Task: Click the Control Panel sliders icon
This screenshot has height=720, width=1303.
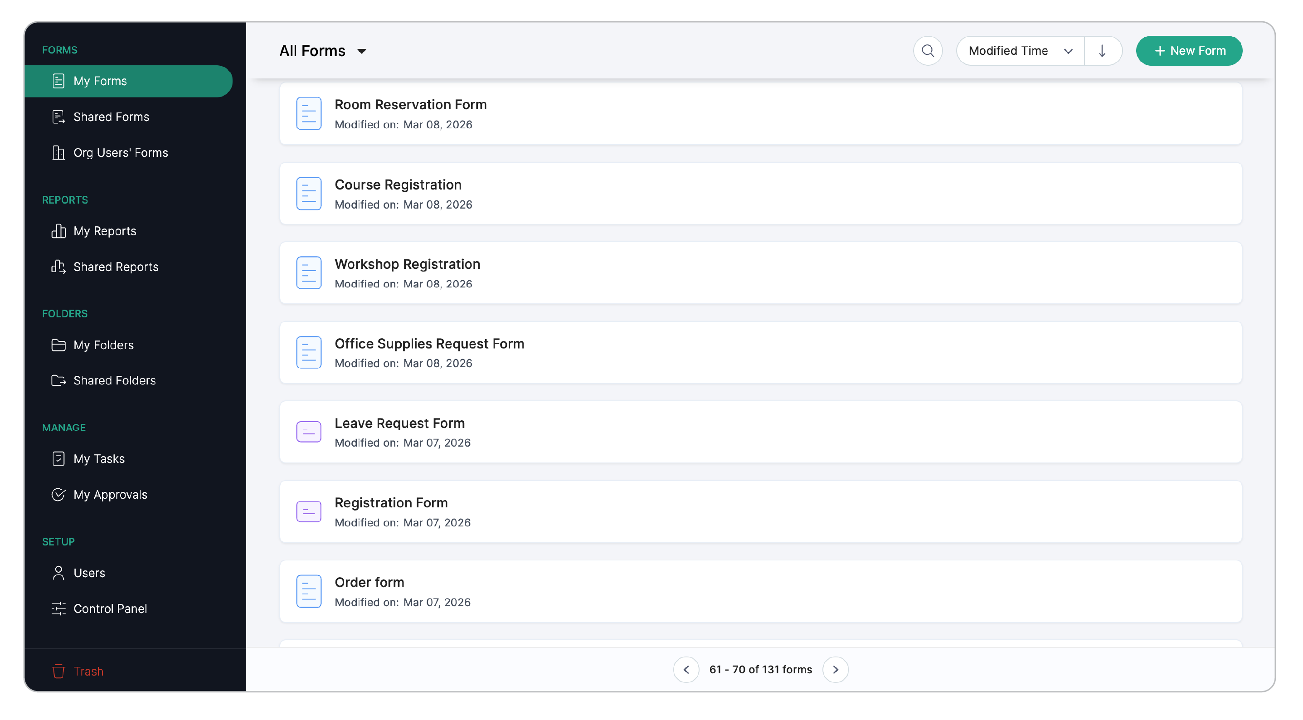Action: click(58, 608)
